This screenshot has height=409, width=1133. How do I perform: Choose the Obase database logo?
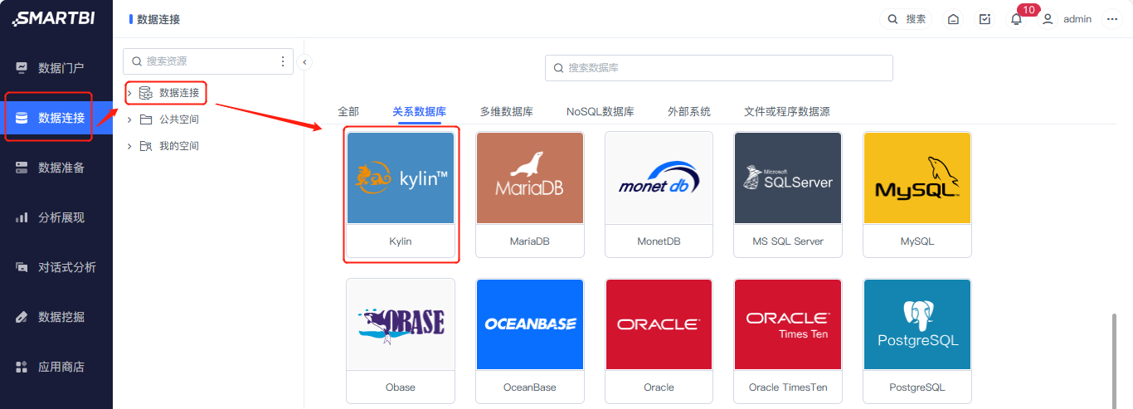[x=401, y=324]
